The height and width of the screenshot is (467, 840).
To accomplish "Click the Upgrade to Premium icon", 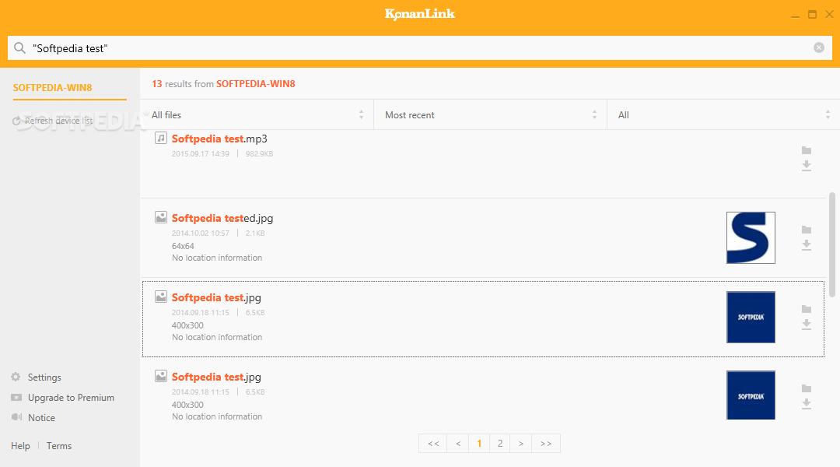I will click(x=16, y=397).
